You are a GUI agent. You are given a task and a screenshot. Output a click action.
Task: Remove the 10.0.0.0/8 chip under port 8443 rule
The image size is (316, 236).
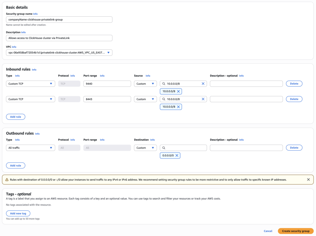(178, 107)
